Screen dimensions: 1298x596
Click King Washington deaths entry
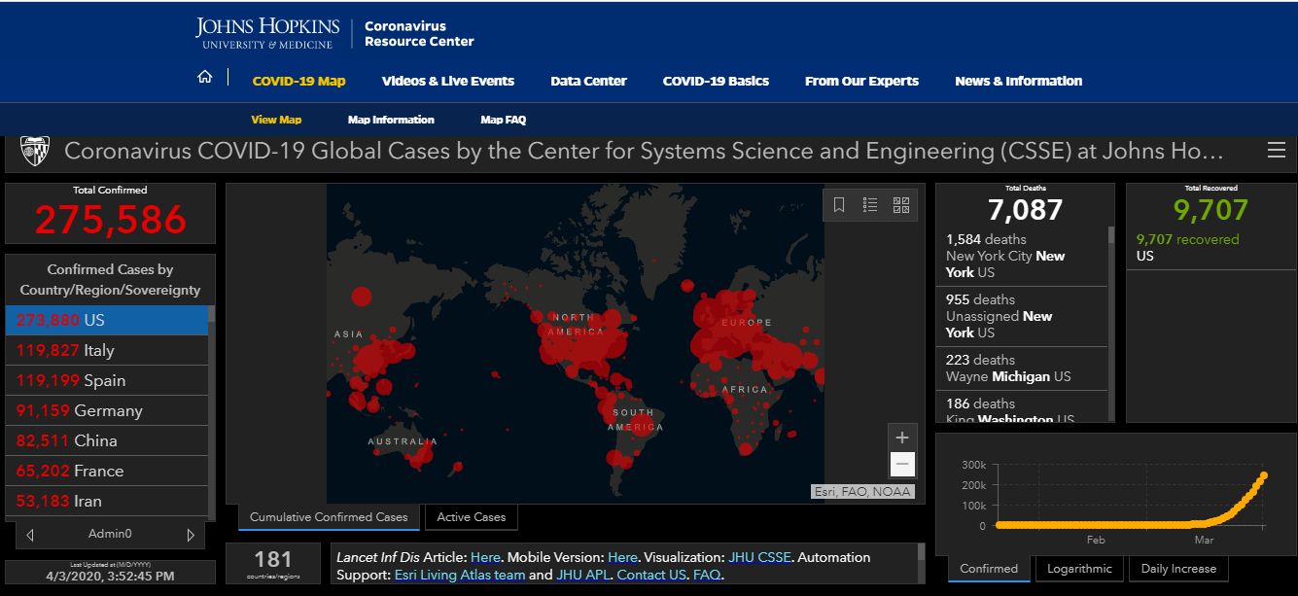pos(1022,407)
